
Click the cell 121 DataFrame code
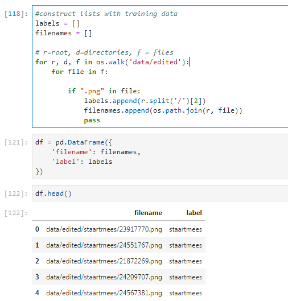(160, 156)
